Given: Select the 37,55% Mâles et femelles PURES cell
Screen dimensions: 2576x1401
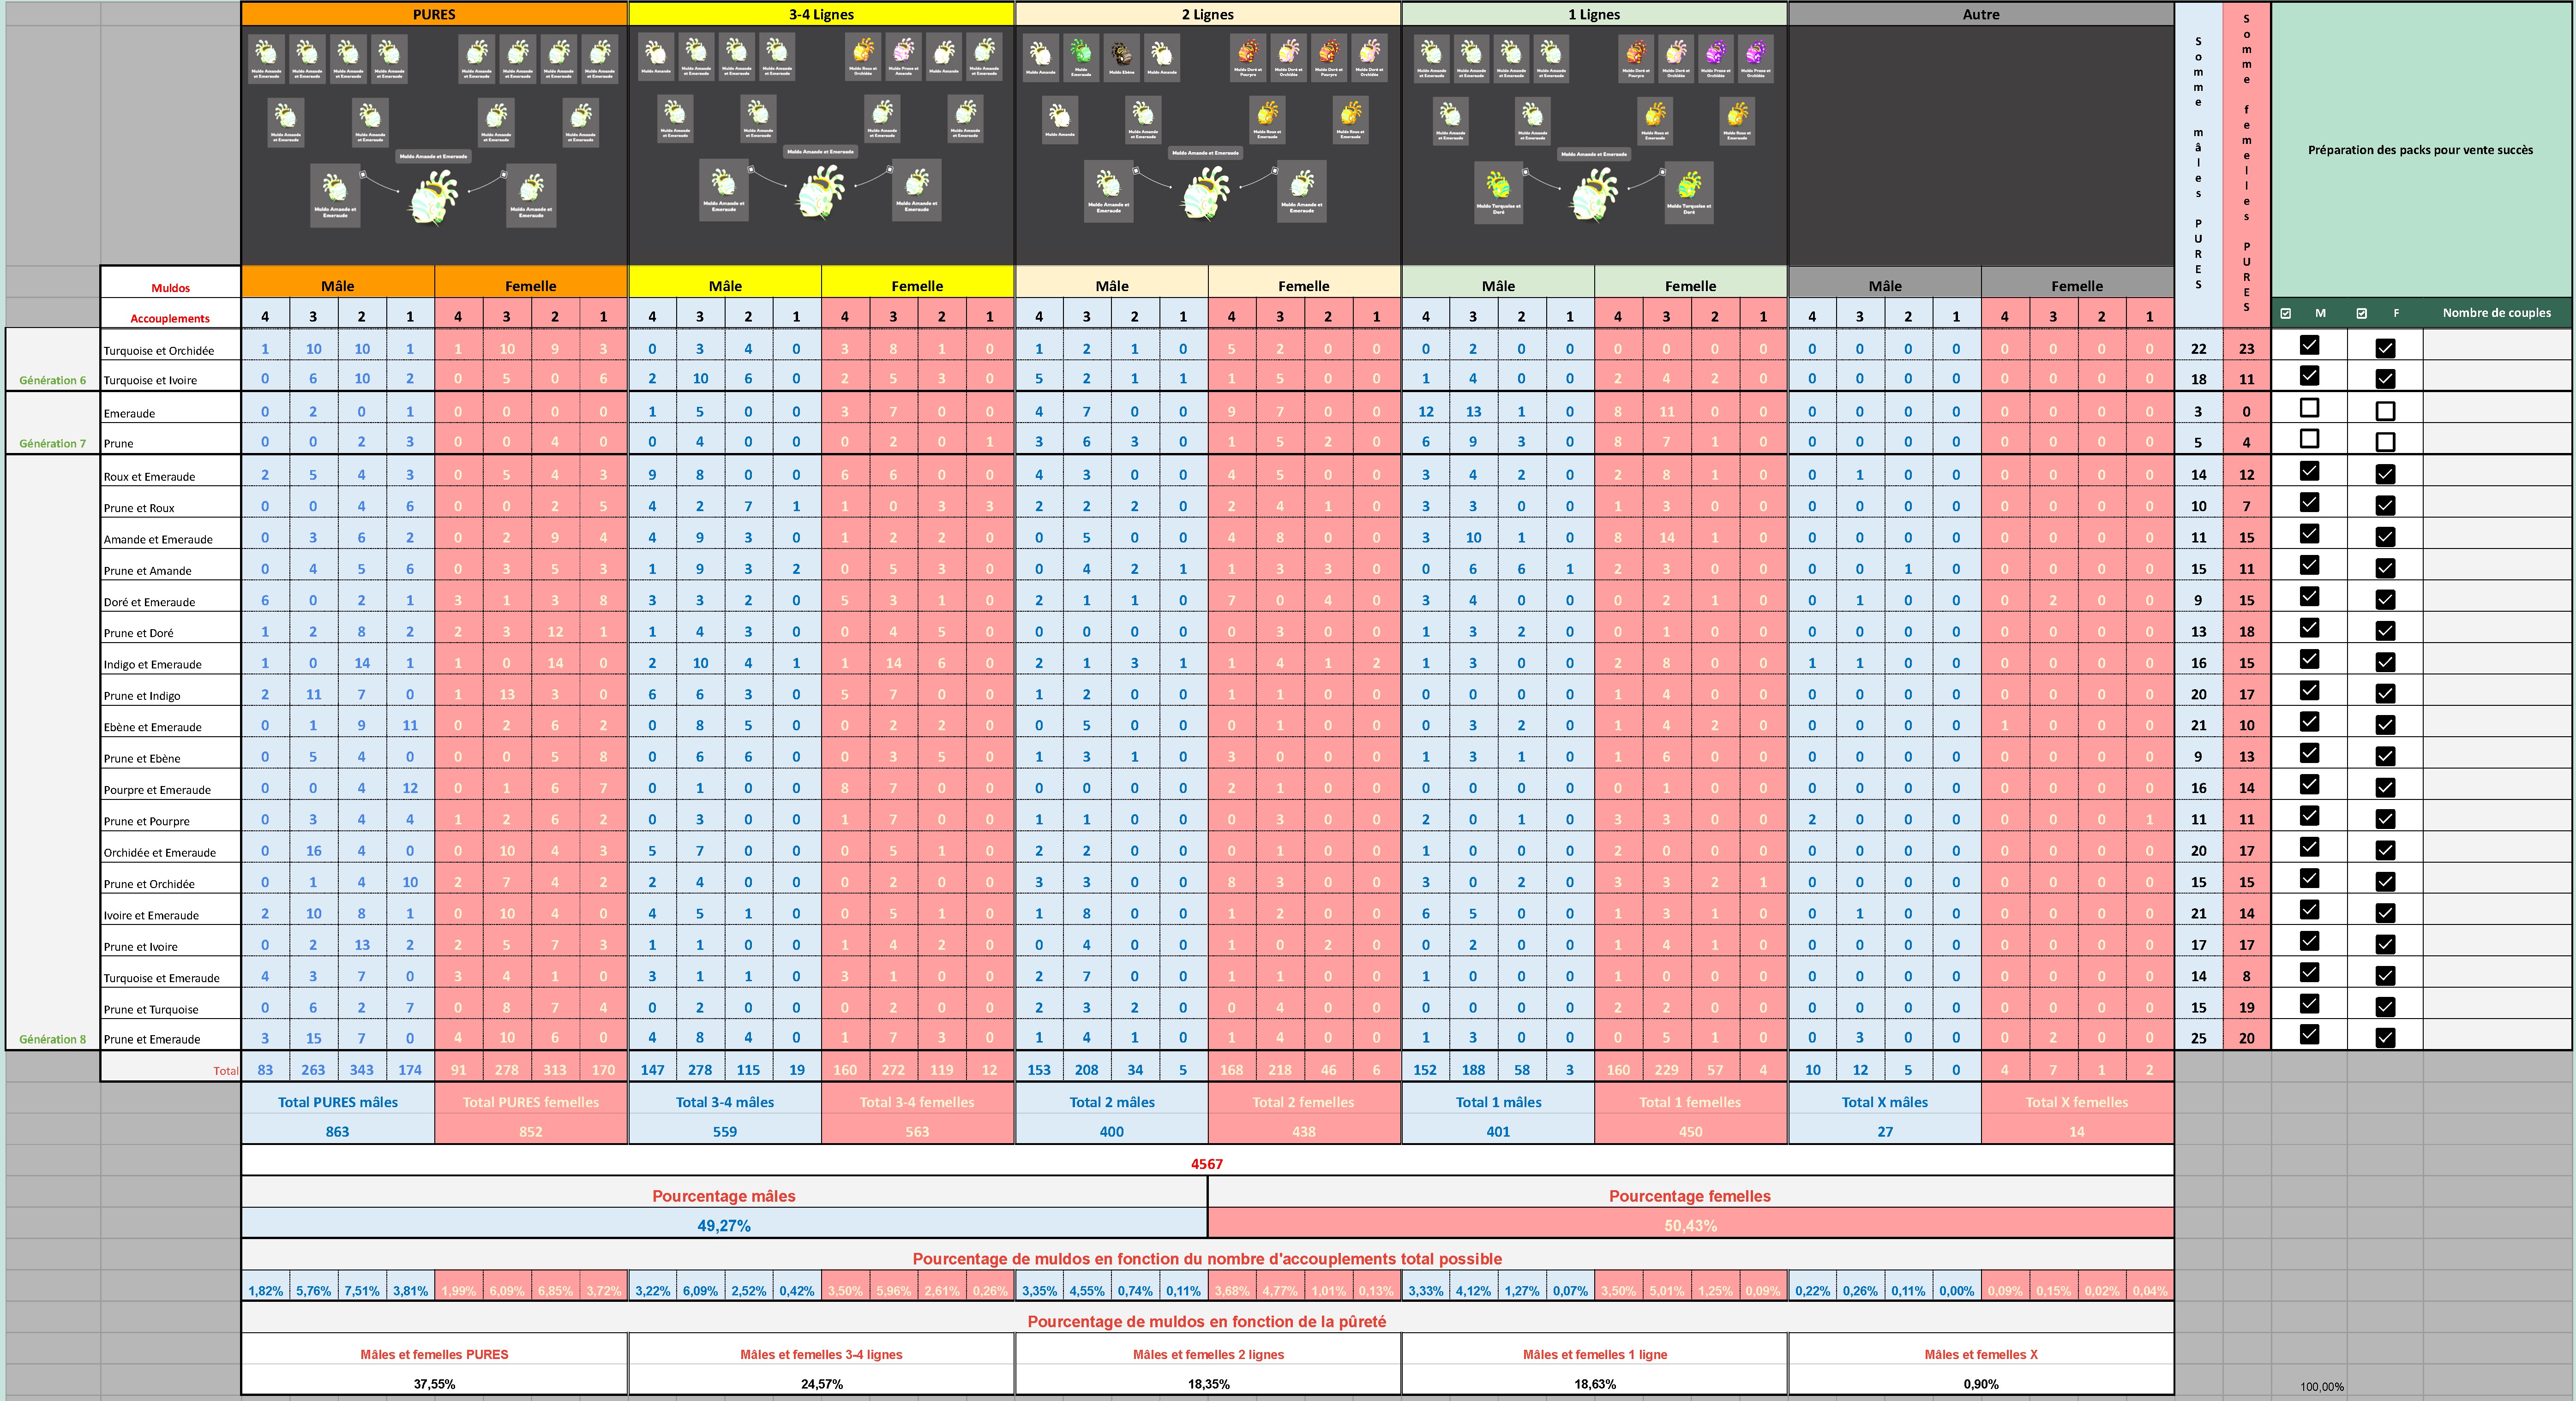Looking at the screenshot, I should 434,1384.
